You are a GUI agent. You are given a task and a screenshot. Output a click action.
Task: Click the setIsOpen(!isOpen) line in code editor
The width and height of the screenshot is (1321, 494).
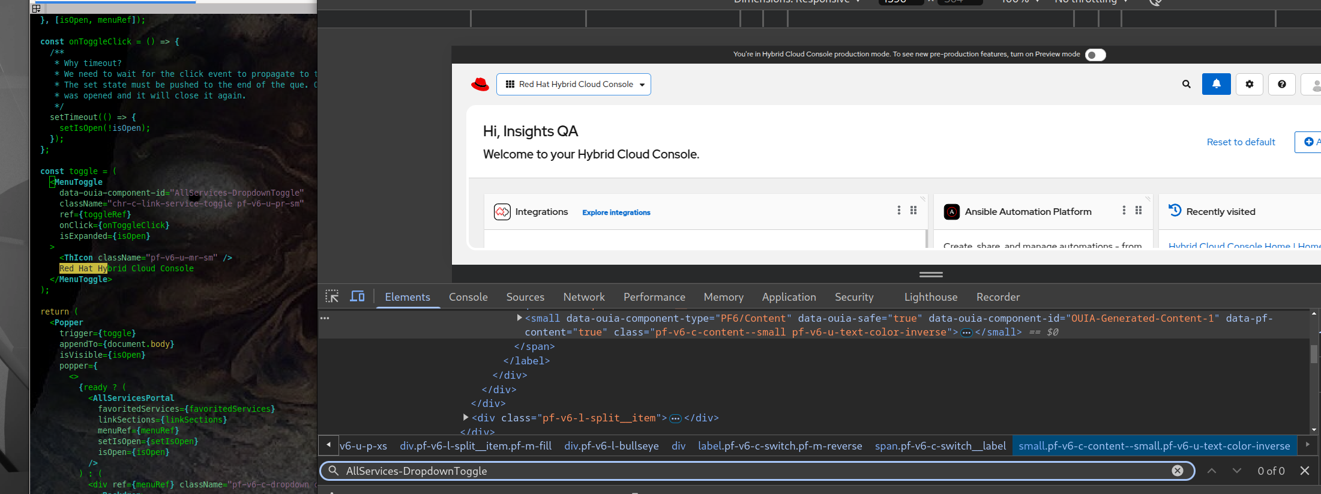tap(105, 128)
